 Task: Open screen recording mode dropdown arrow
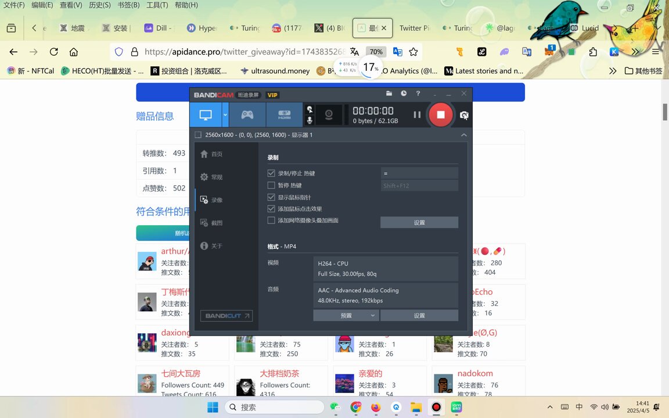pos(225,115)
